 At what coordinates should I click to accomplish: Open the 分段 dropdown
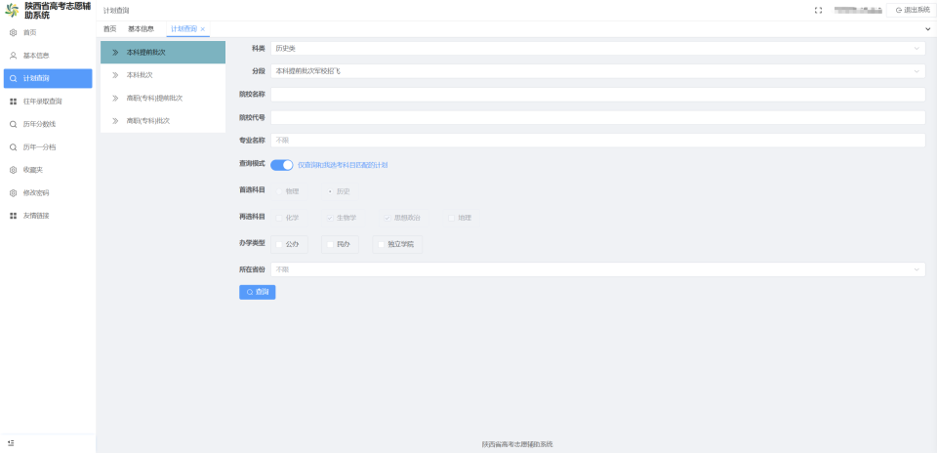click(x=597, y=71)
